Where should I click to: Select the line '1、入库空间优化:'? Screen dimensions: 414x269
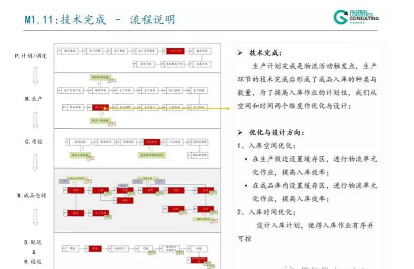(266, 146)
